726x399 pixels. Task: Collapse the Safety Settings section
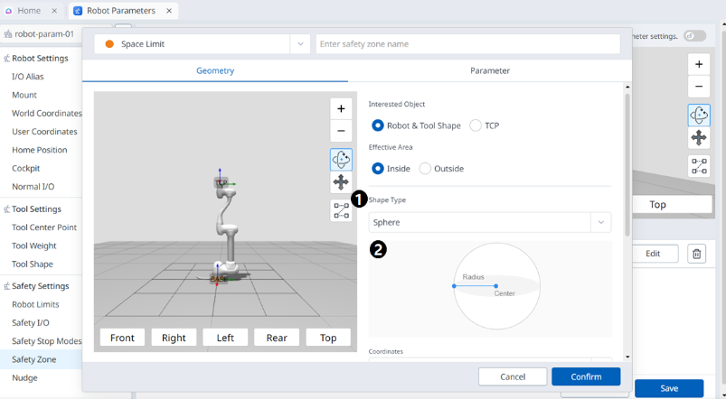coord(6,286)
